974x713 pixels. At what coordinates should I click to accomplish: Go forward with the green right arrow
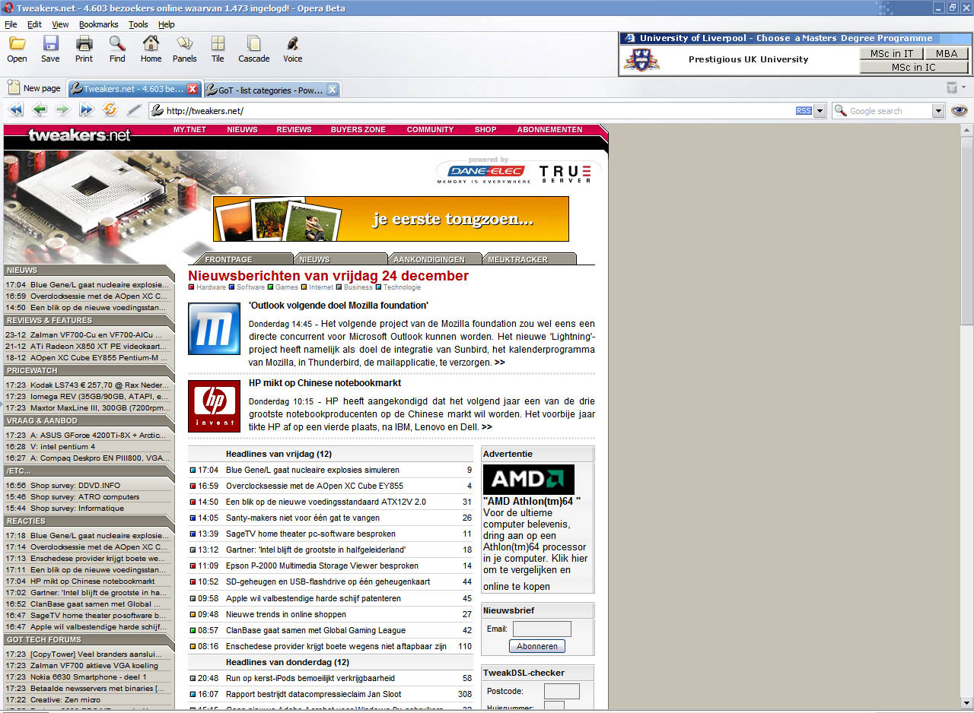(x=62, y=110)
